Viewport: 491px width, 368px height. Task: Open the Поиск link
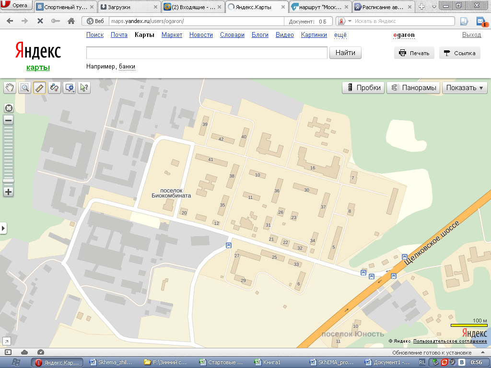(95, 34)
